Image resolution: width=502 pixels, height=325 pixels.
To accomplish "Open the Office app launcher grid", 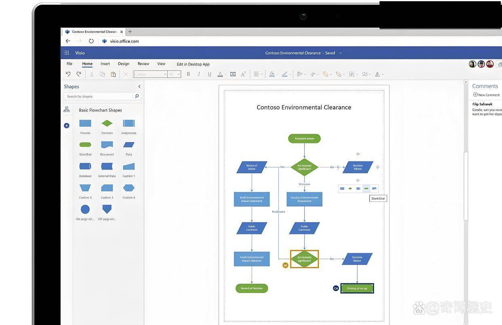I will point(67,53).
